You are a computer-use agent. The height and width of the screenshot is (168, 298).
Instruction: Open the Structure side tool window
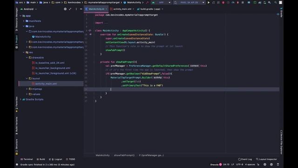click(17, 147)
